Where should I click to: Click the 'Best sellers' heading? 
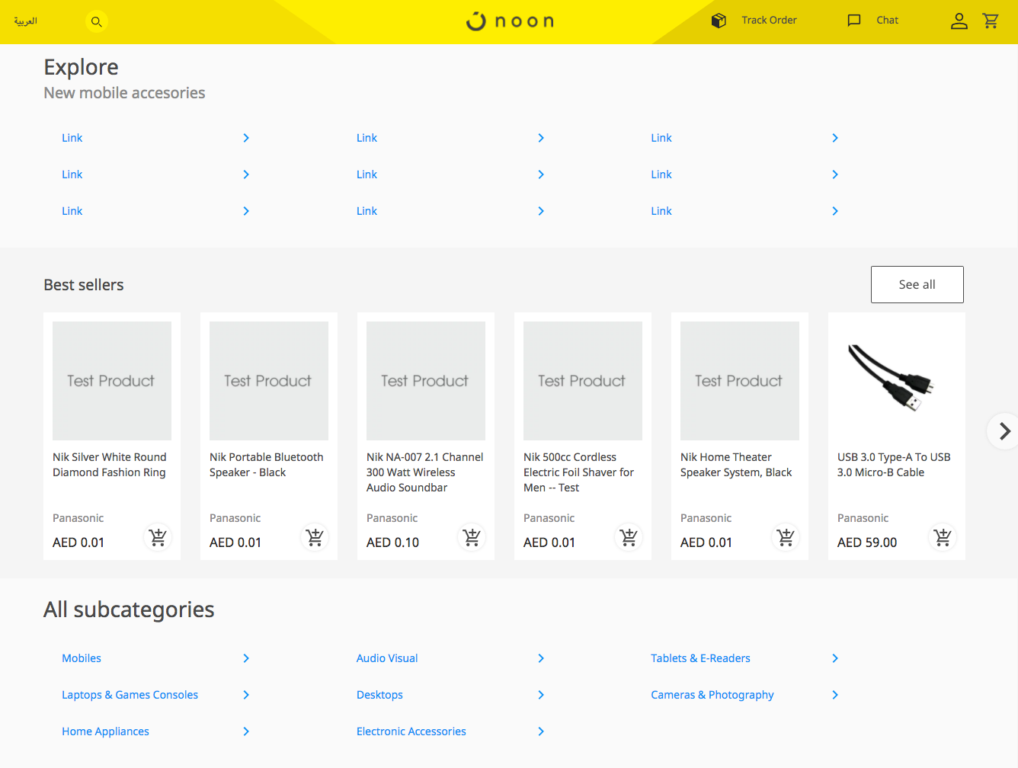coord(84,285)
